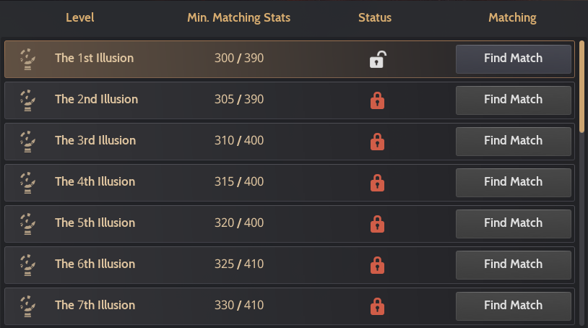Click the red lock on 7th Illusion
The width and height of the screenshot is (588, 328).
click(376, 306)
